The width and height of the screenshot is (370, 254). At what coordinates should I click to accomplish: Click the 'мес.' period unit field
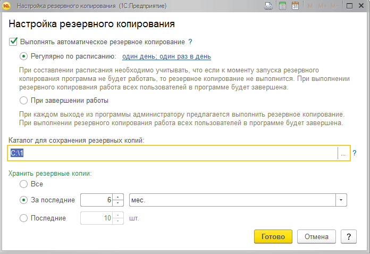[232, 200]
